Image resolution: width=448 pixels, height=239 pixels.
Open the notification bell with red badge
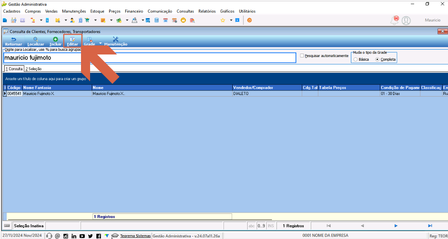click(395, 20)
